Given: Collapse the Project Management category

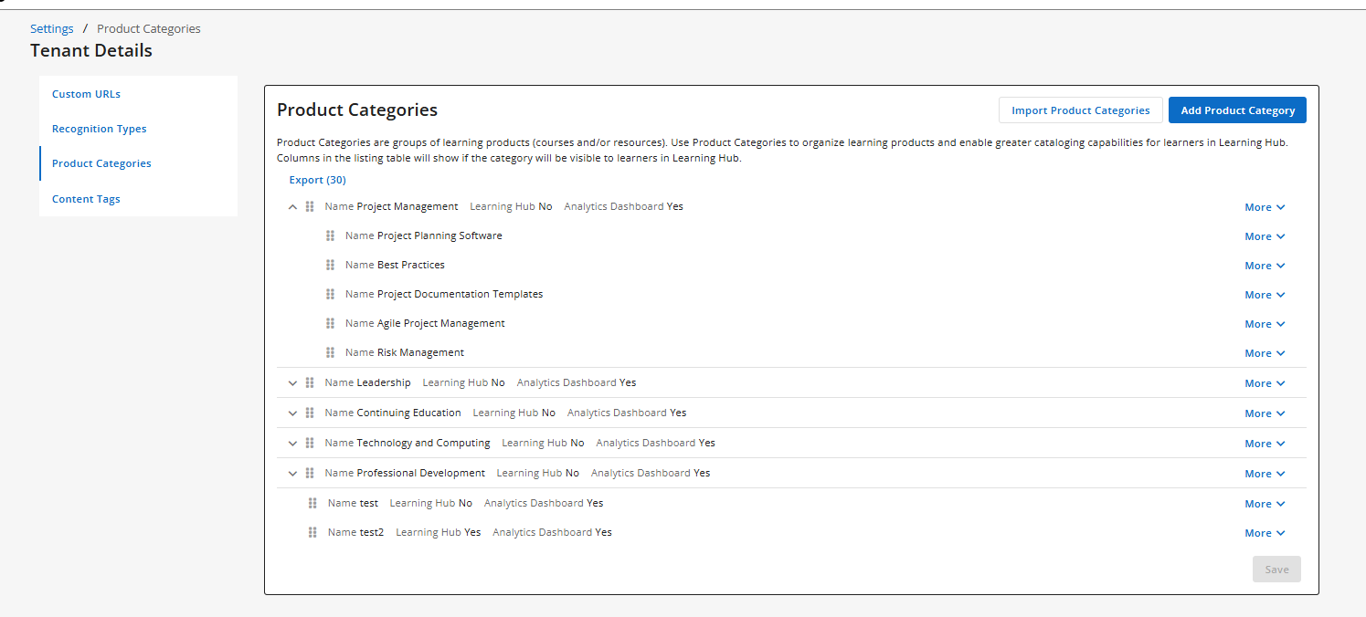Looking at the screenshot, I should (292, 207).
